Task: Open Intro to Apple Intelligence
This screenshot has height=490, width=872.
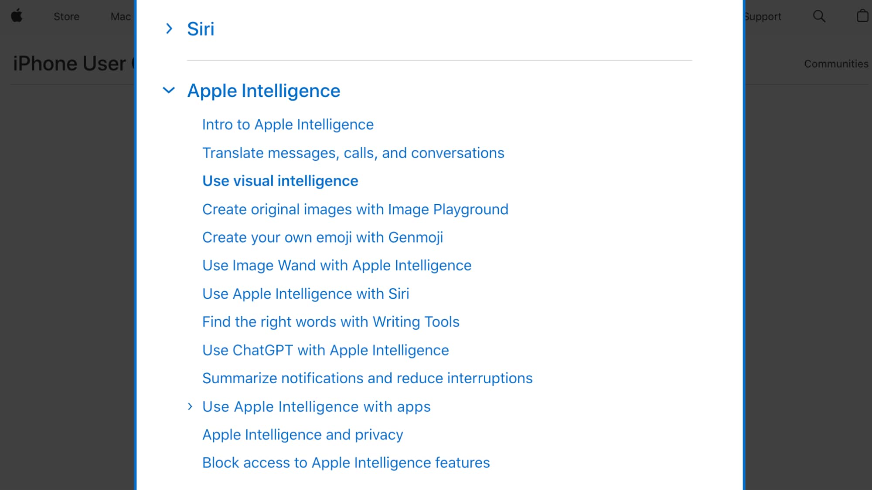Action: [288, 125]
